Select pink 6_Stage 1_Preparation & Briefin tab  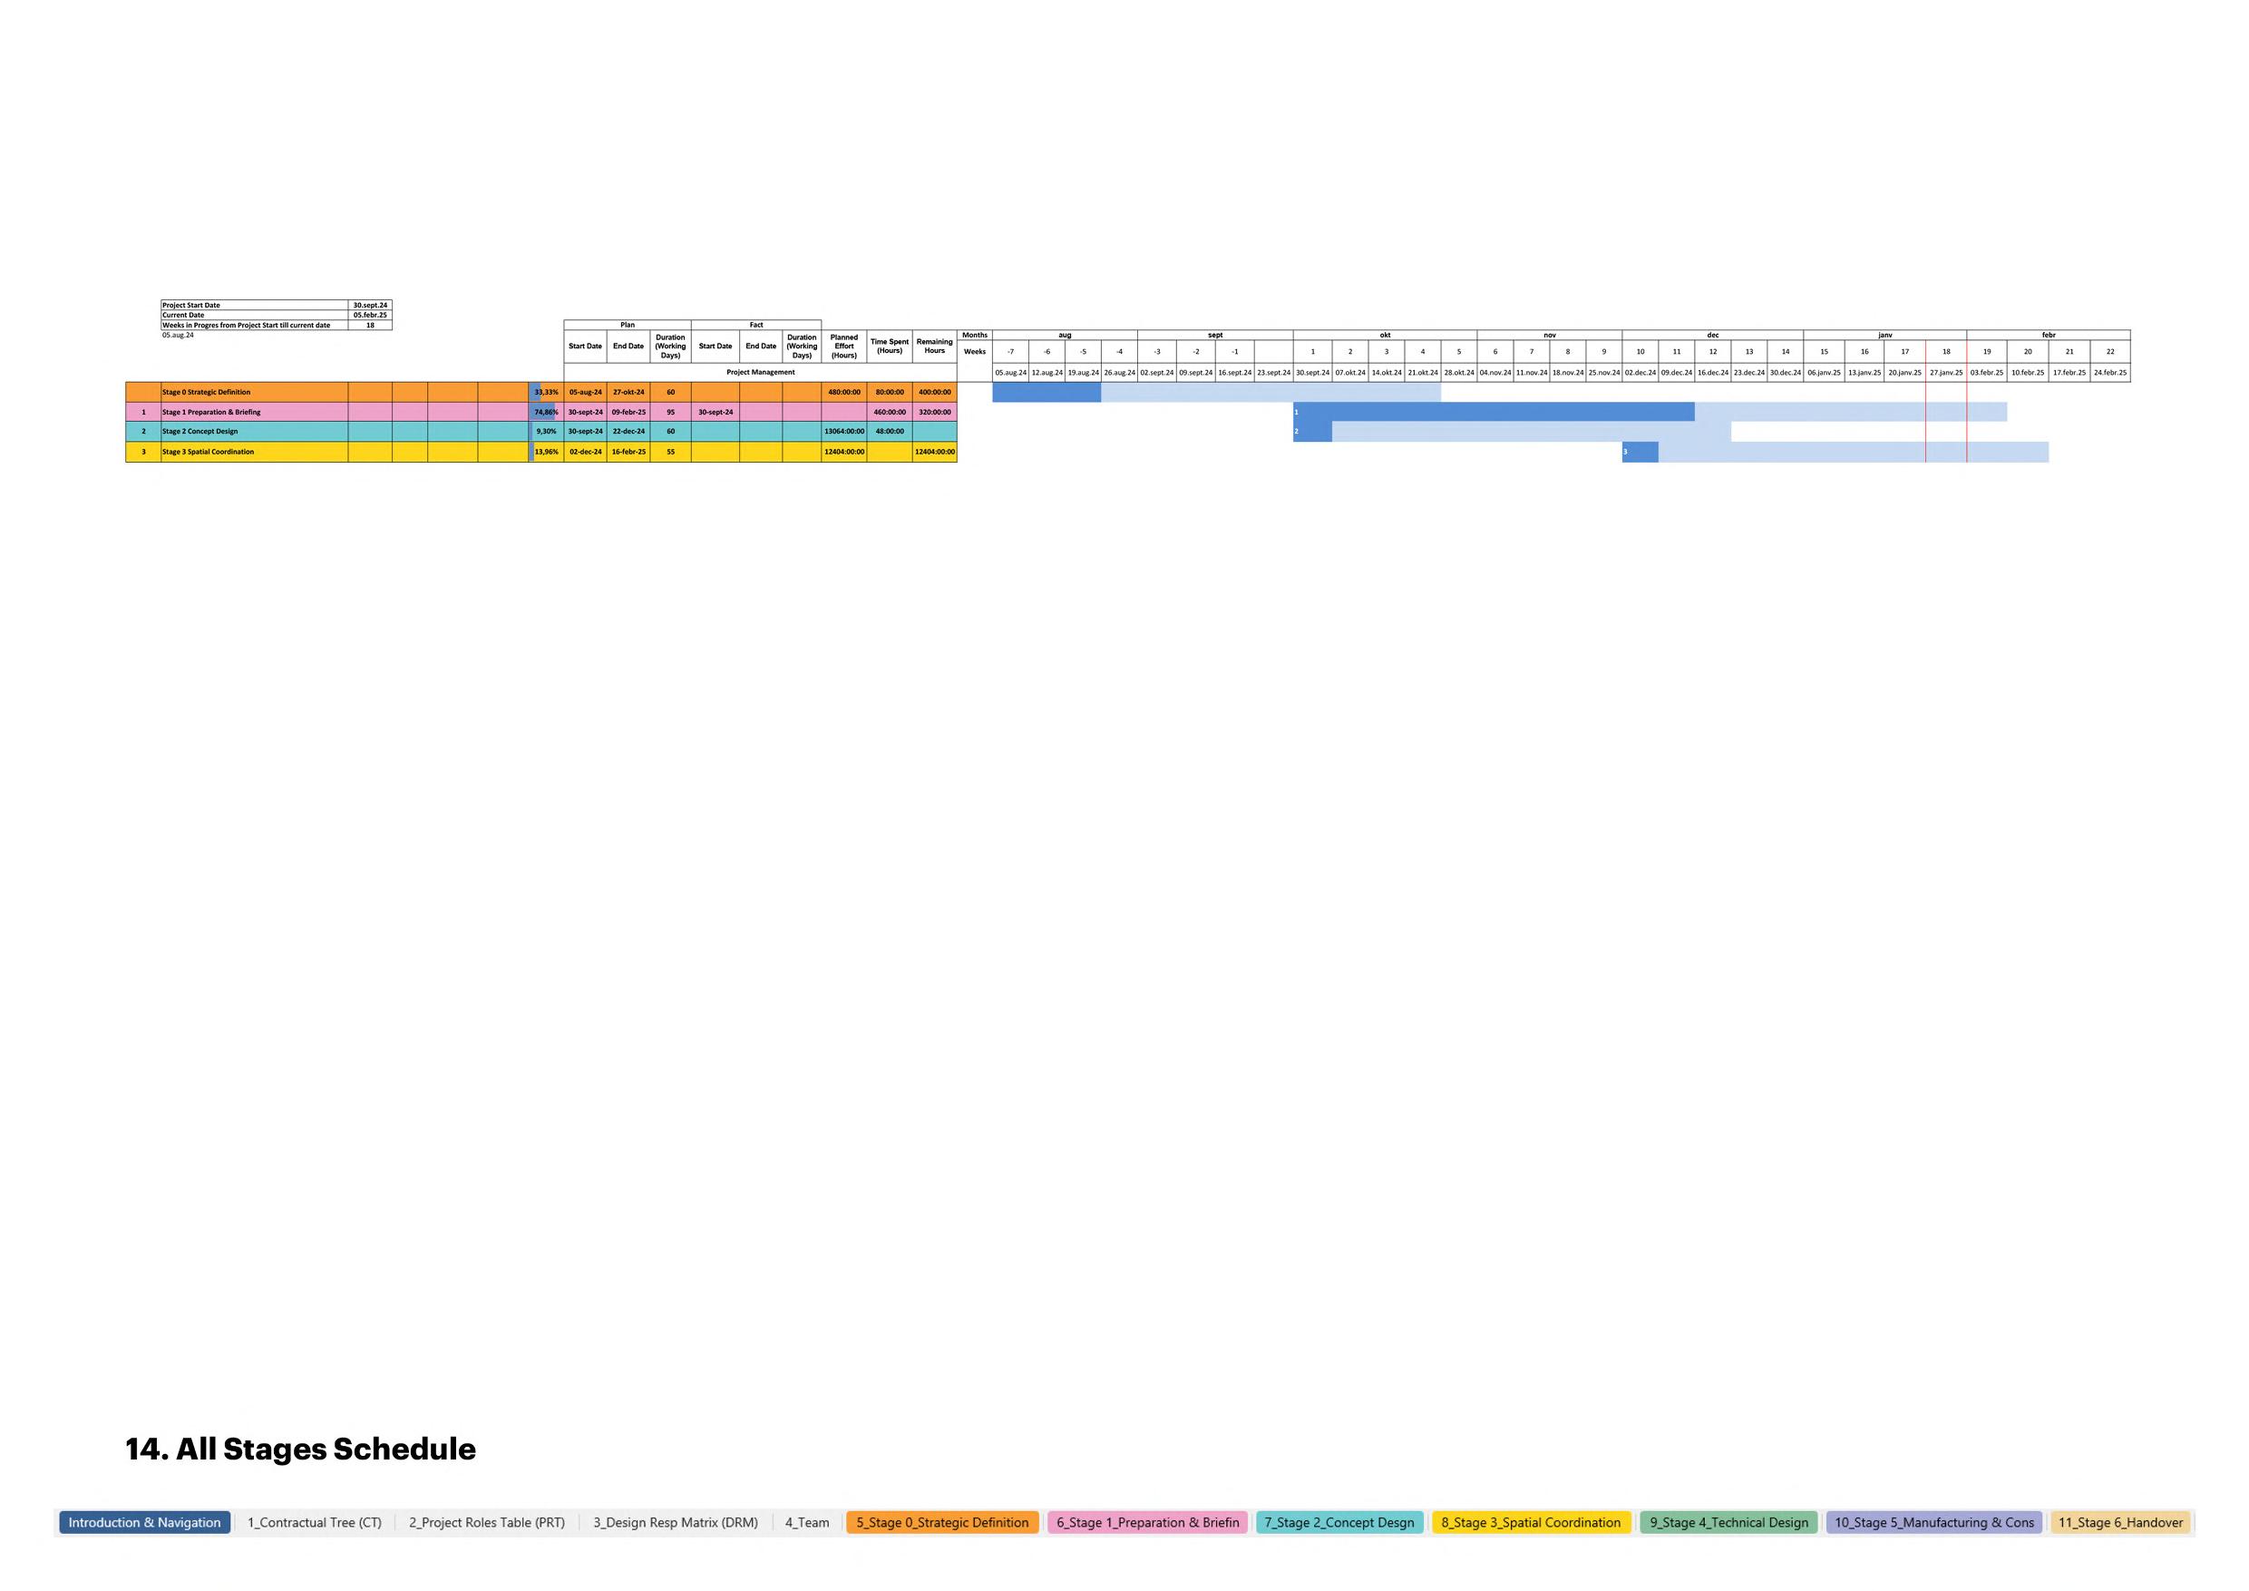pyautogui.click(x=1147, y=1522)
